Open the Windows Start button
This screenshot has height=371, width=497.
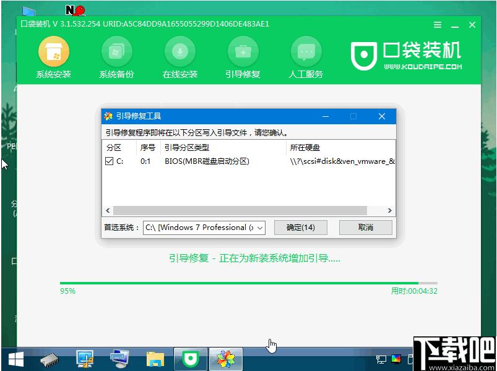16,359
